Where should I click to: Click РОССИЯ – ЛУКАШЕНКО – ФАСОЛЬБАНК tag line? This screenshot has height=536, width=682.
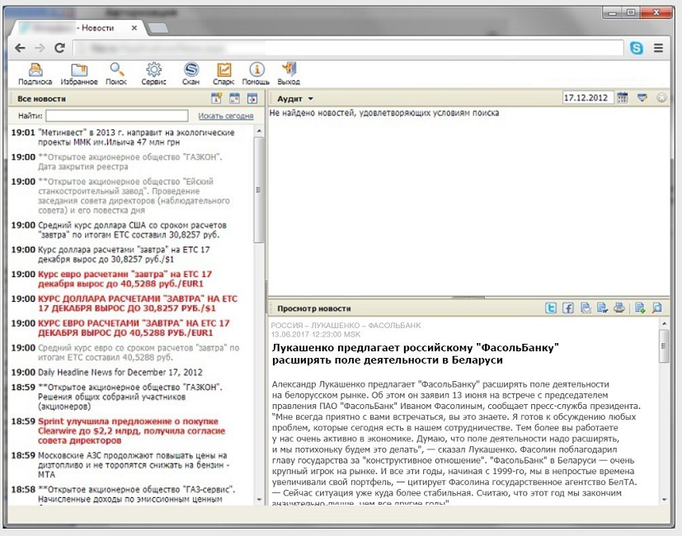pyautogui.click(x=346, y=326)
